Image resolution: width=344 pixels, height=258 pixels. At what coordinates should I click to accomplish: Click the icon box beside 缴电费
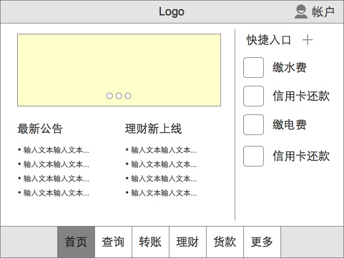click(254, 125)
